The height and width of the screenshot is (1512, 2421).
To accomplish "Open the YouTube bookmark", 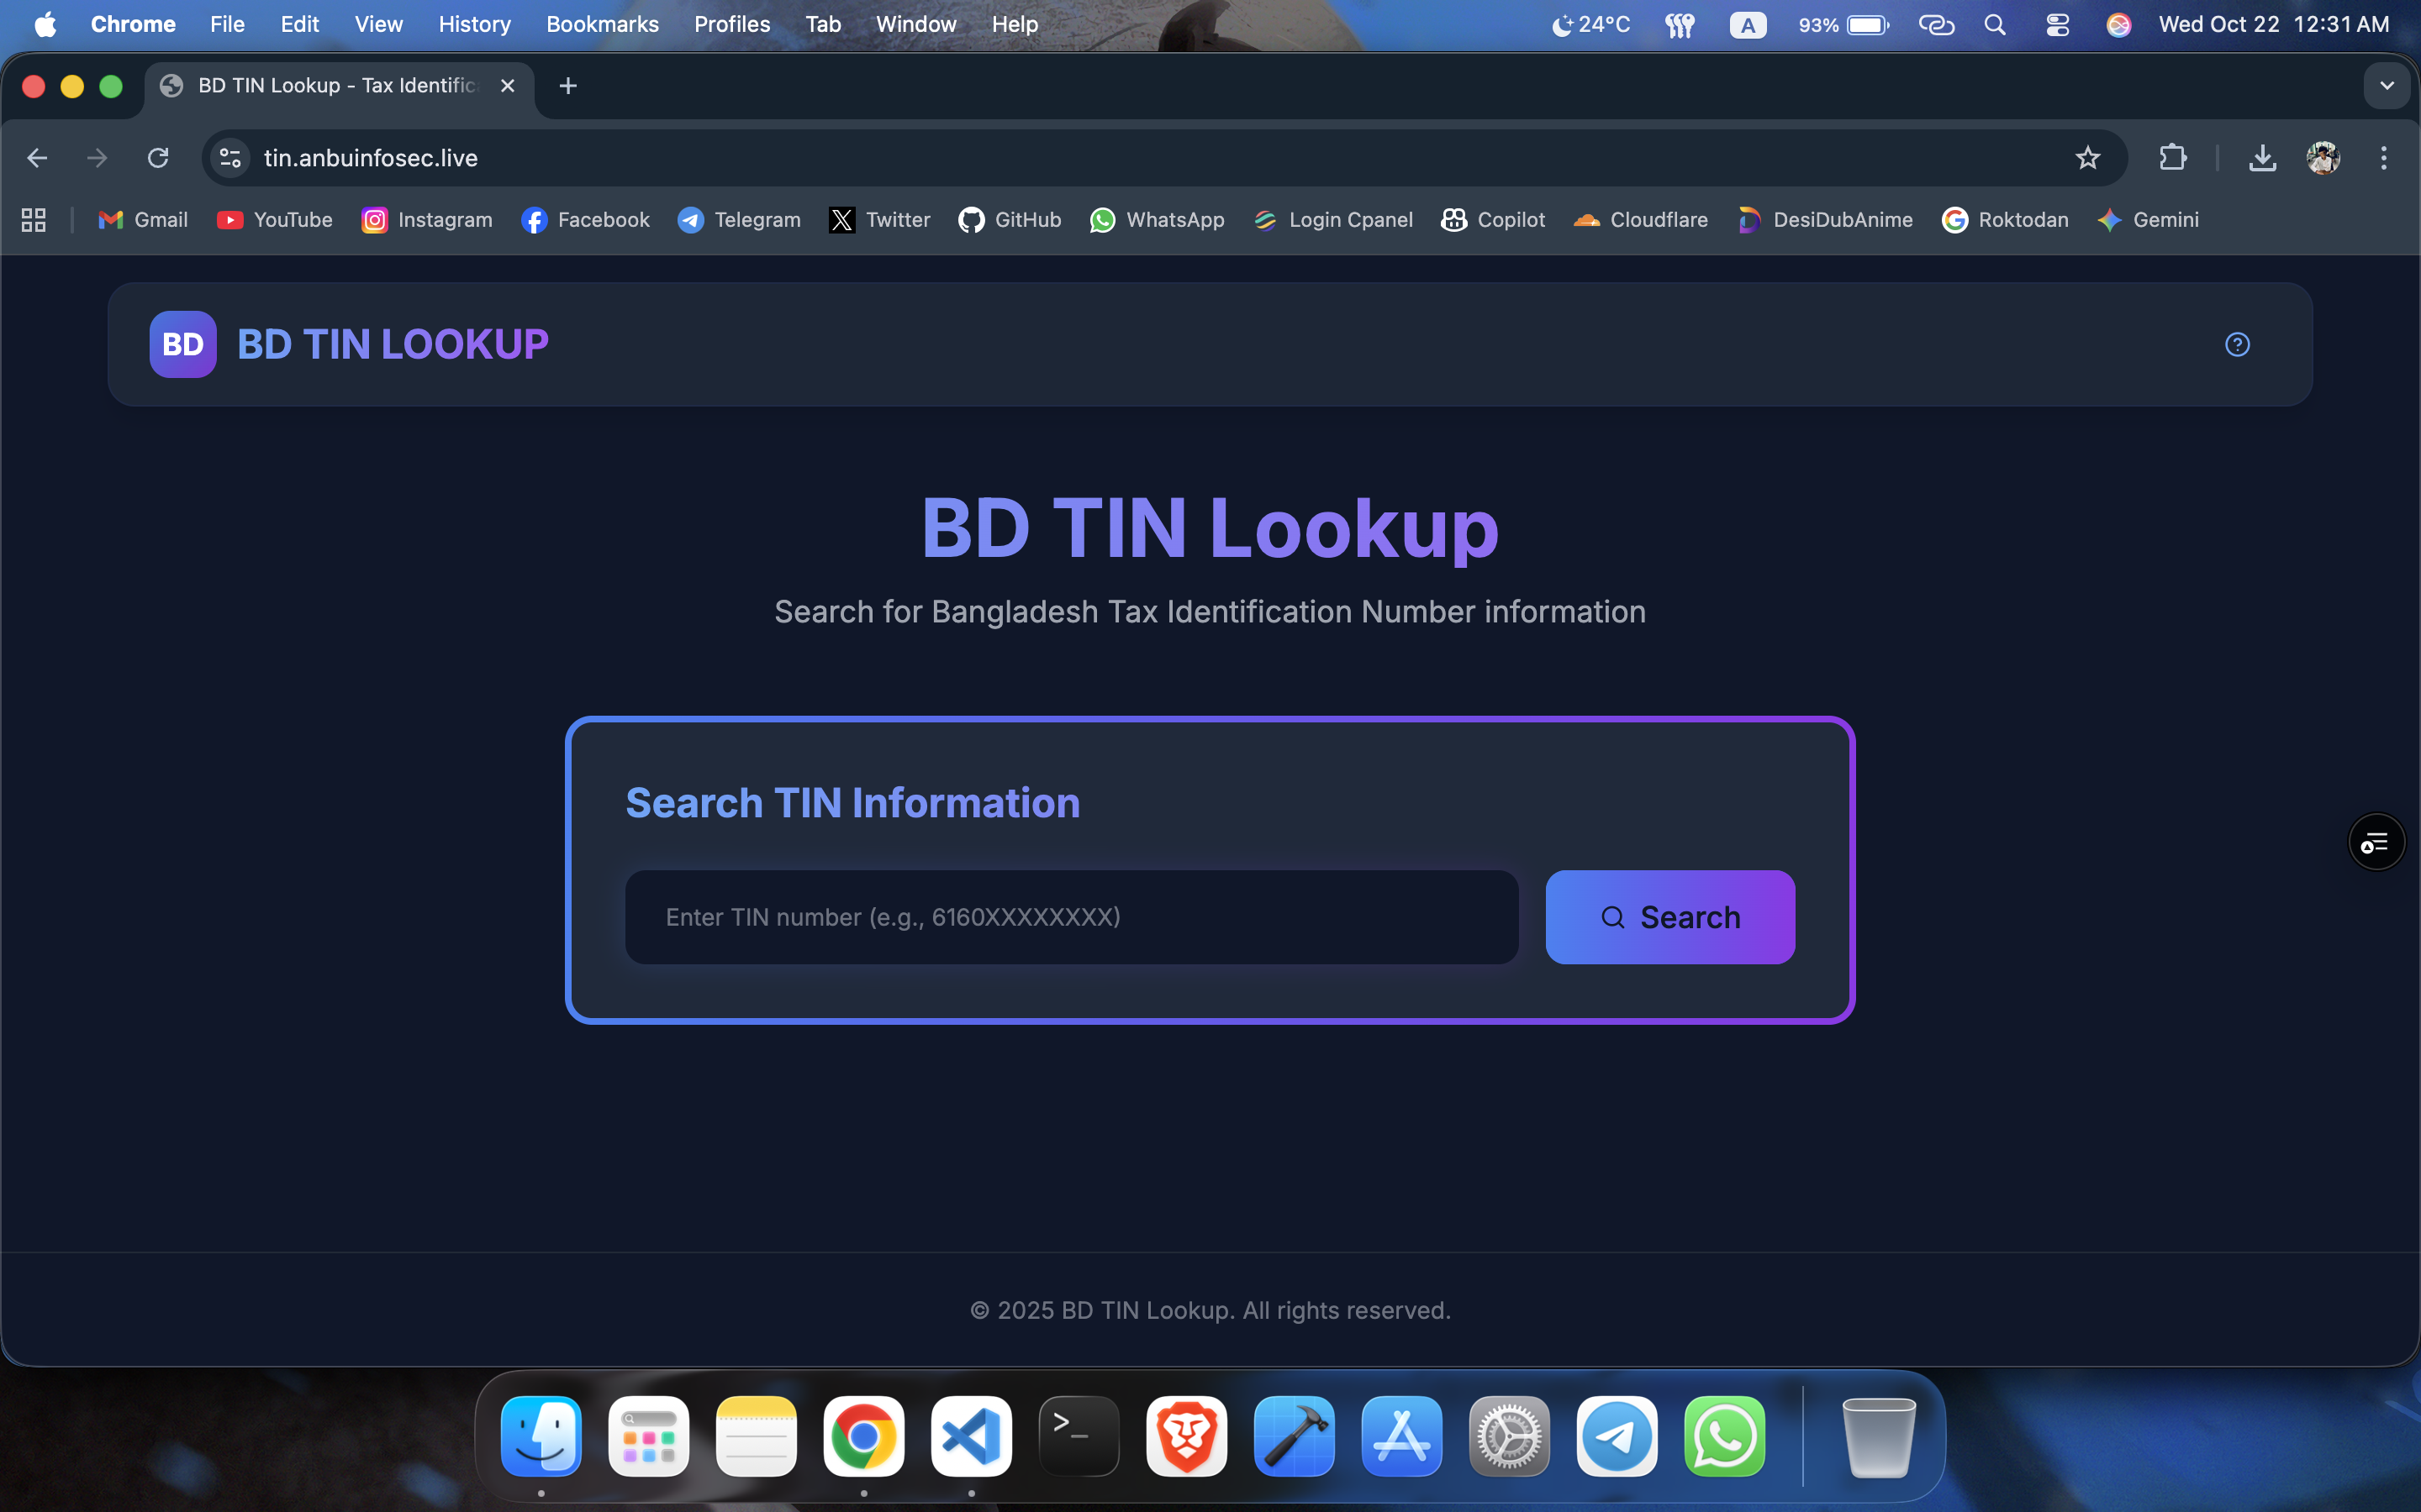I will coord(275,220).
